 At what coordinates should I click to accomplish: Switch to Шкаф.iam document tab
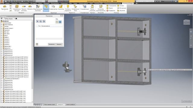pos(61,104)
